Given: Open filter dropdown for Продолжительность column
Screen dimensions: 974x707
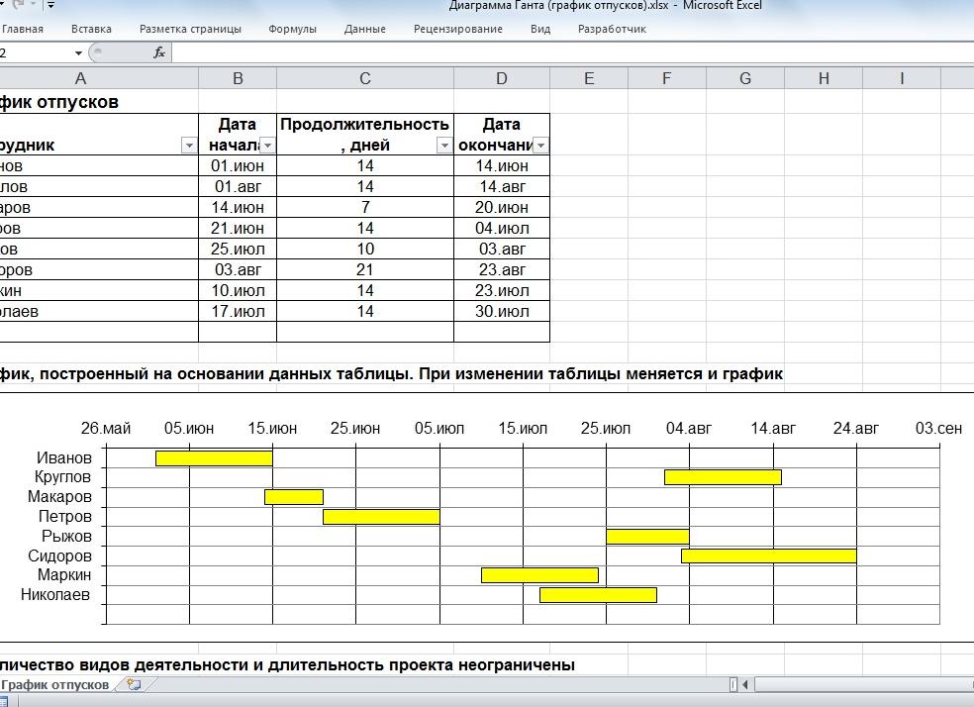Looking at the screenshot, I should (444, 146).
